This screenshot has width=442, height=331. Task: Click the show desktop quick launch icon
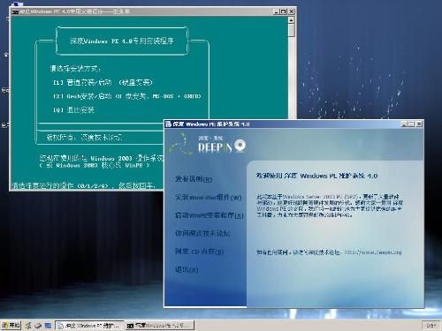pyautogui.click(x=48, y=326)
